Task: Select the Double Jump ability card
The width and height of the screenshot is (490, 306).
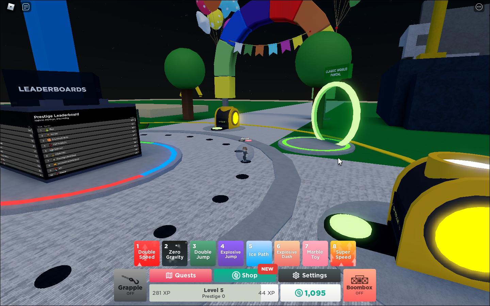Action: 203,254
